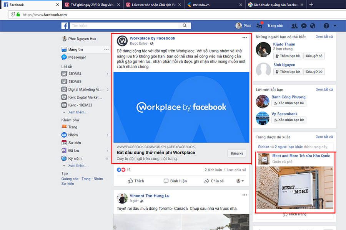346x230 pixels.
Task: Open 2 bình luận comments count
Action: [213, 170]
